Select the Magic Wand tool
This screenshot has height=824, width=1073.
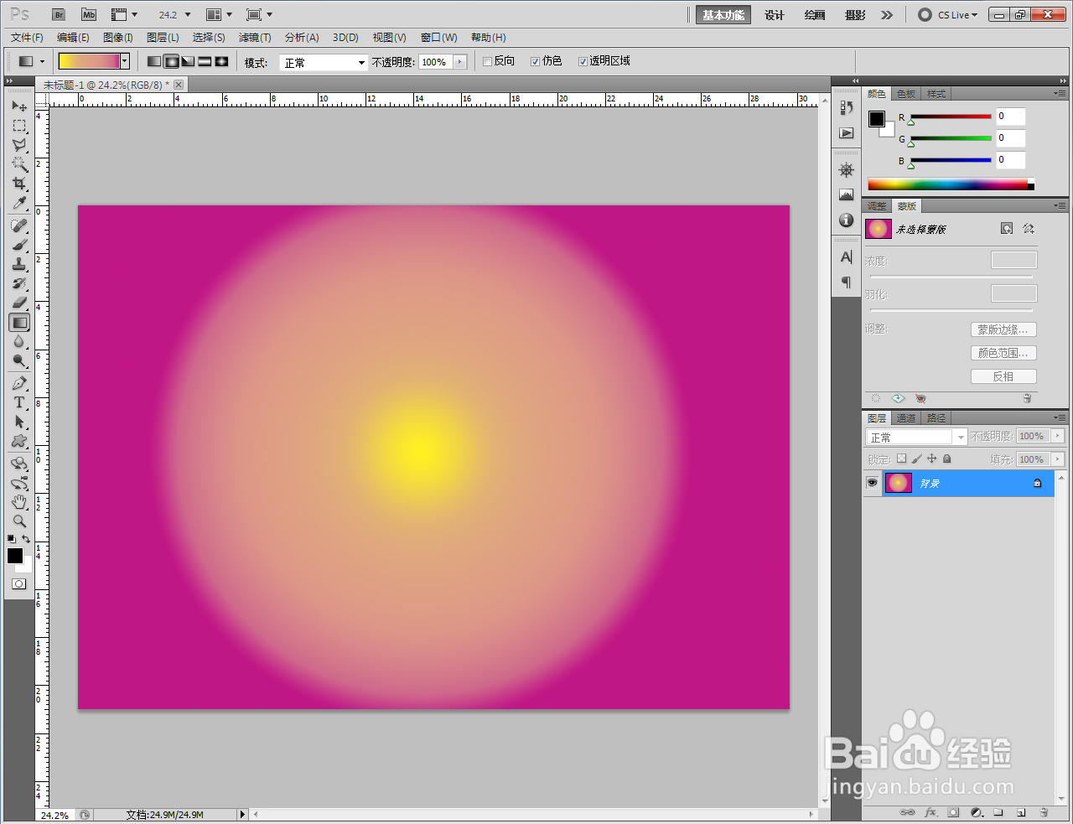coord(19,164)
